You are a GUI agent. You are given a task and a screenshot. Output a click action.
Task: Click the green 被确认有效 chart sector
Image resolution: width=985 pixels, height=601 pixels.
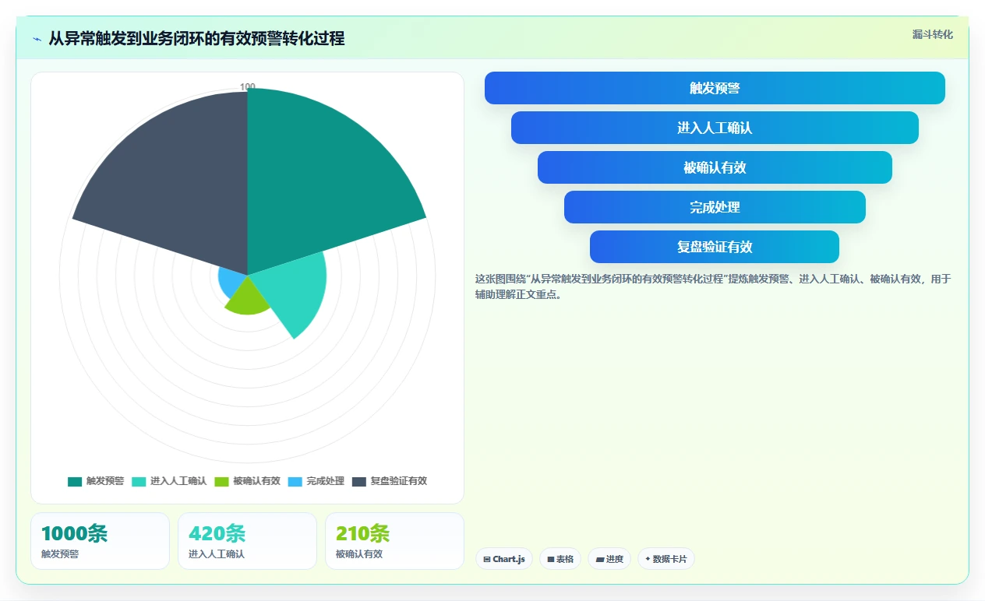[249, 300]
